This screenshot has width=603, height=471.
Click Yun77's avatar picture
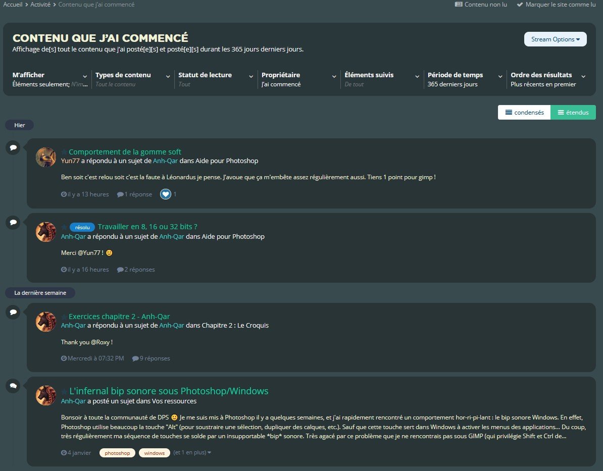point(45,157)
